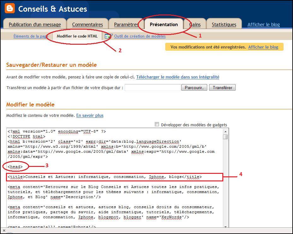Click Afficher le blog link in tab bar

point(263,25)
